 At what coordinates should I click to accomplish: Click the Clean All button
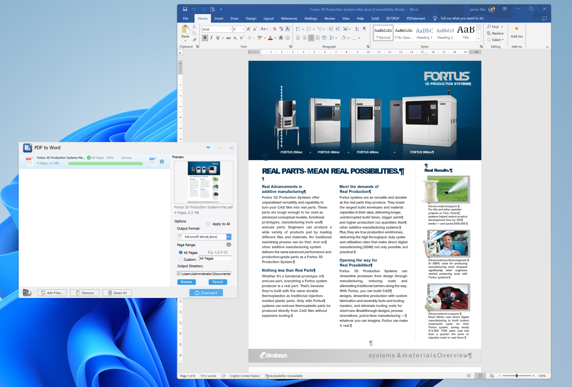117,293
